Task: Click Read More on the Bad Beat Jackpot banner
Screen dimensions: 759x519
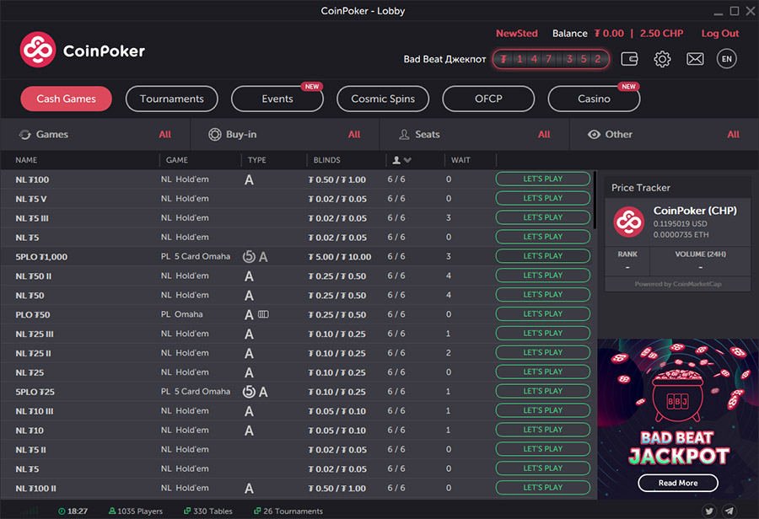Action: [677, 483]
